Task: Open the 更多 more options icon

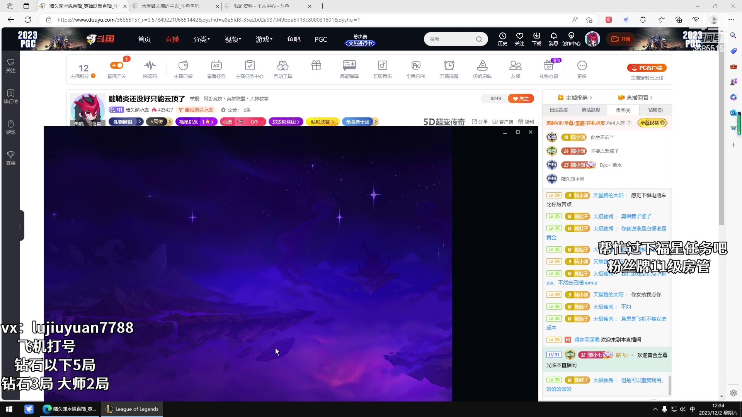Action: coord(582,69)
